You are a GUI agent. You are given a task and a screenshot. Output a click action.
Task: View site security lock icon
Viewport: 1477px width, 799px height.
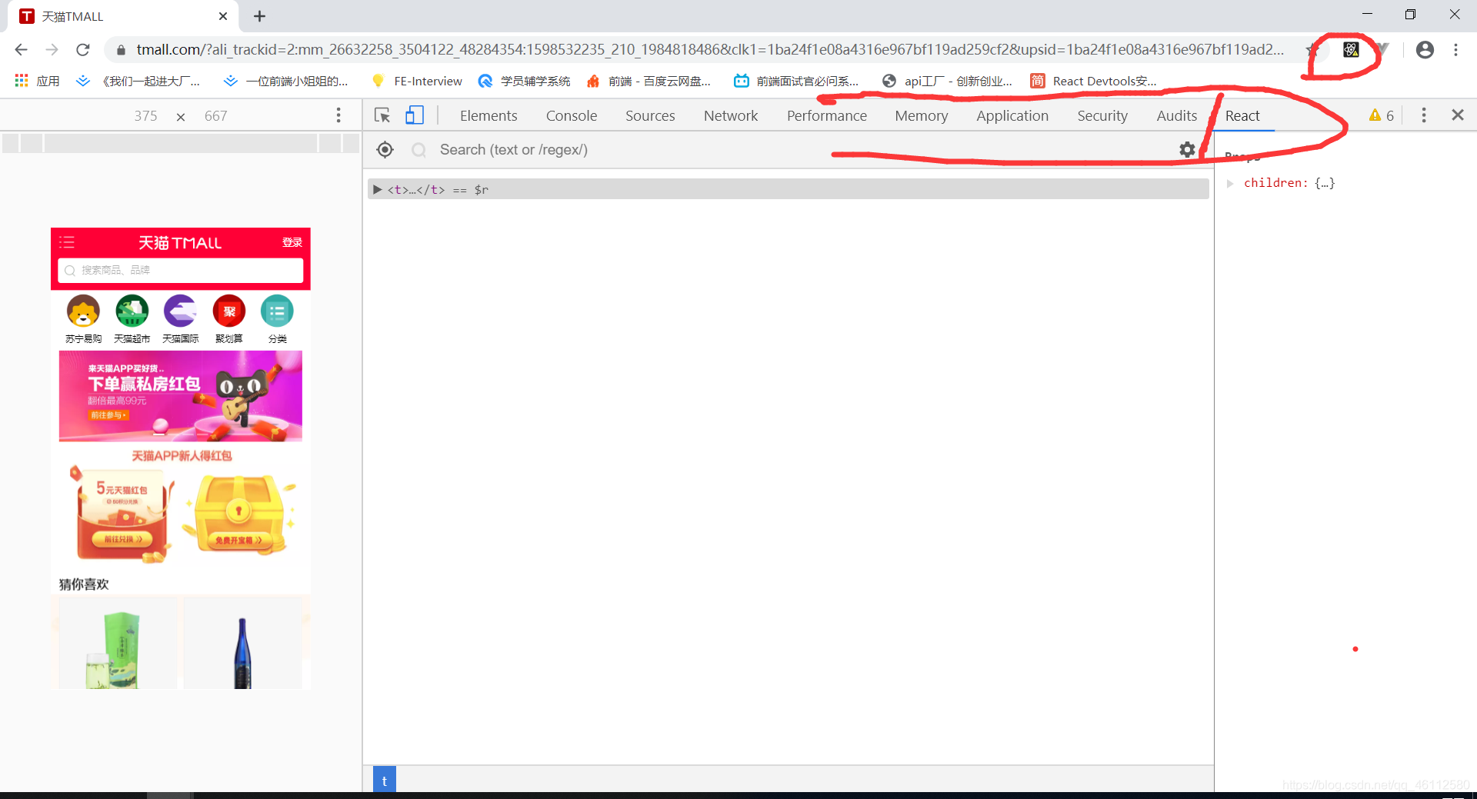coord(121,50)
